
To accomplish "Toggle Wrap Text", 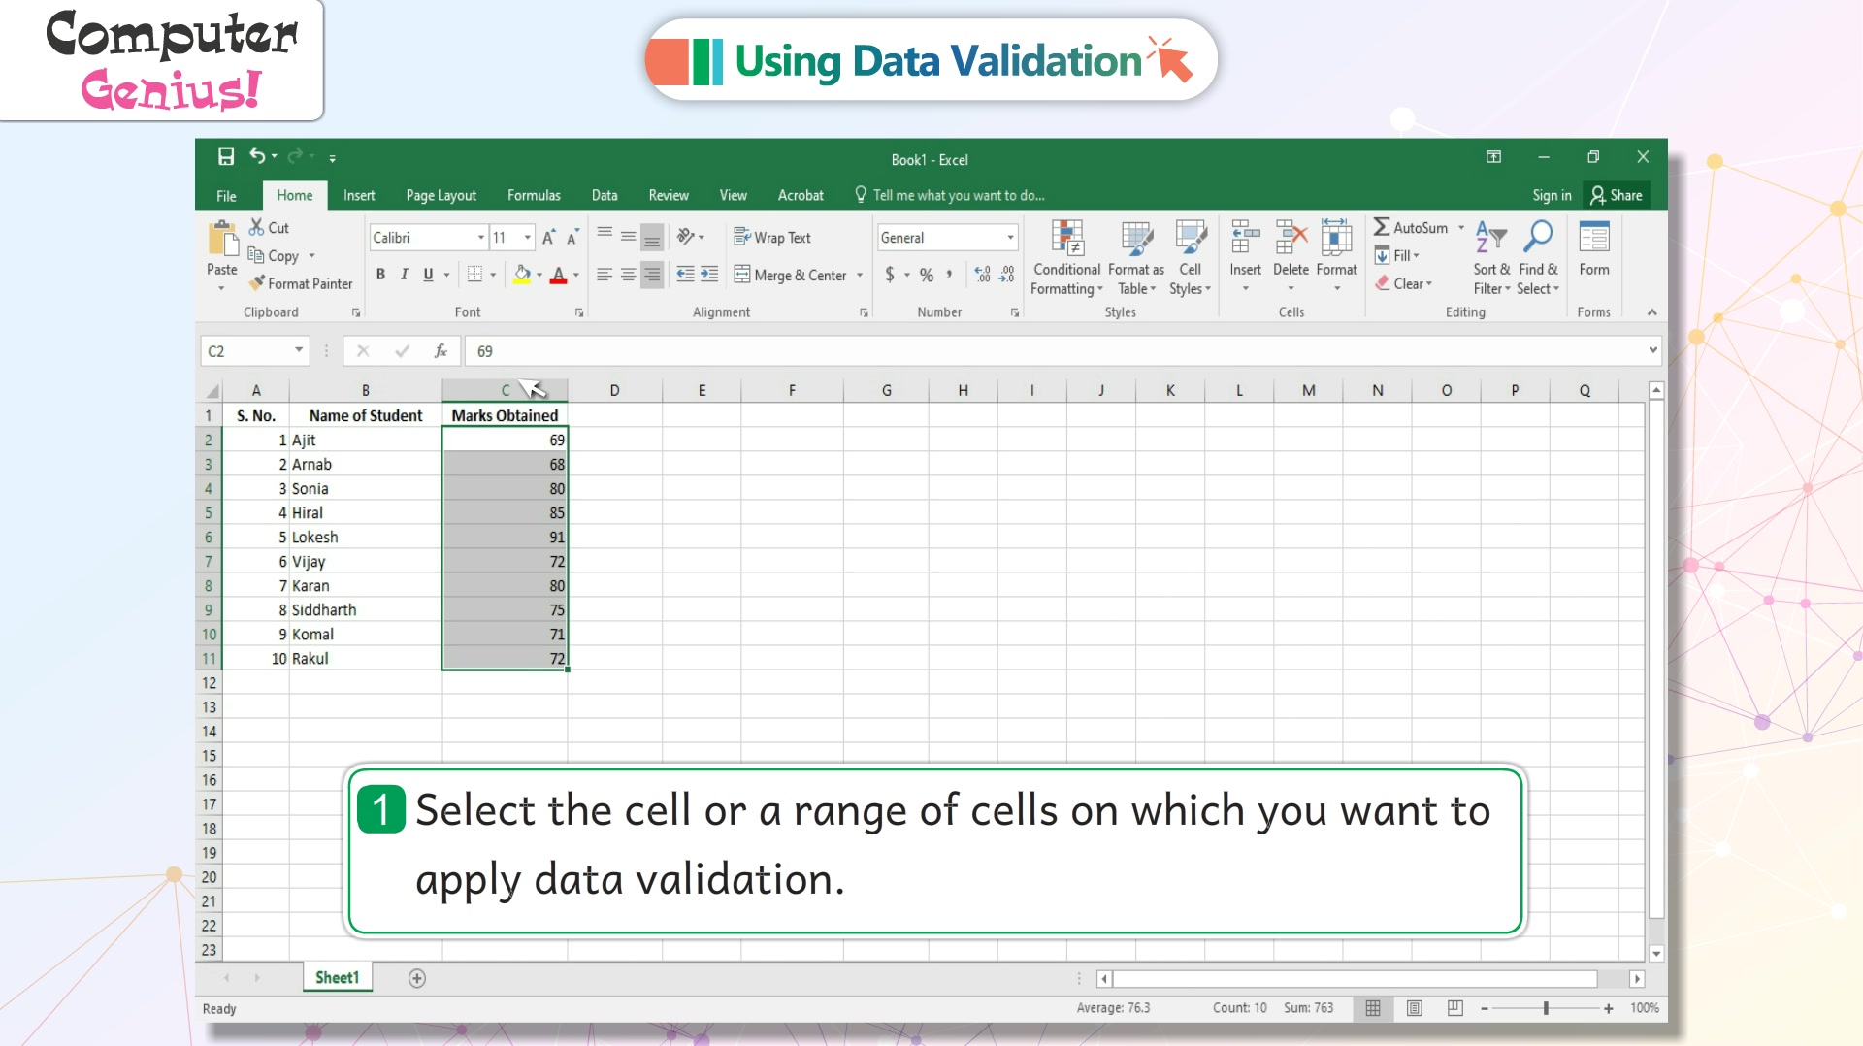I will [772, 237].
